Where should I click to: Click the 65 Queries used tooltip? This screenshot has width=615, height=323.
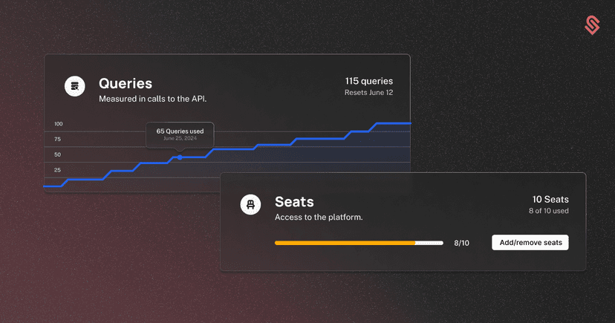[x=180, y=134]
